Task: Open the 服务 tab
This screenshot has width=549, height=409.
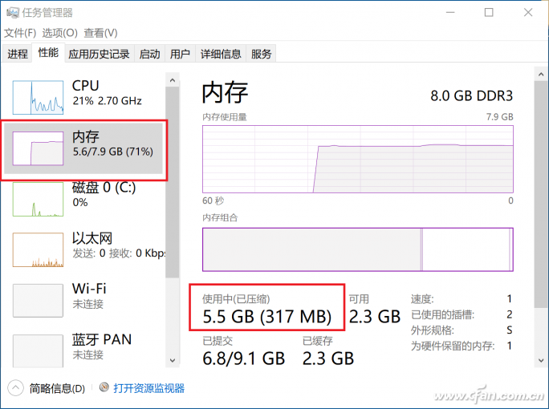Action: pos(261,54)
